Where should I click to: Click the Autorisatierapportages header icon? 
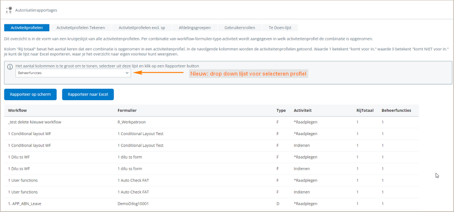(x=9, y=10)
